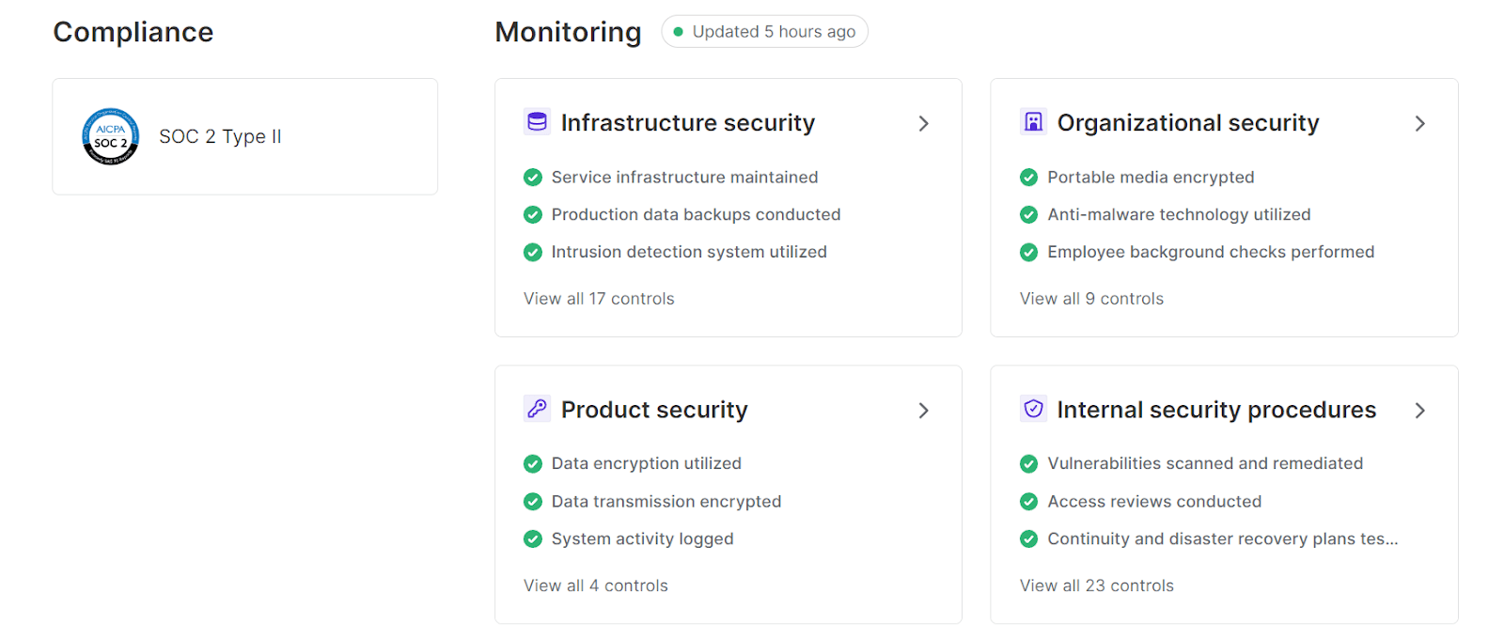Click green checkmark beside Portable media encrypted
This screenshot has width=1504, height=639.
pyautogui.click(x=1029, y=178)
